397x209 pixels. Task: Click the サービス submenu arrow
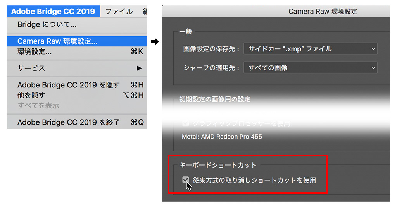139,68
